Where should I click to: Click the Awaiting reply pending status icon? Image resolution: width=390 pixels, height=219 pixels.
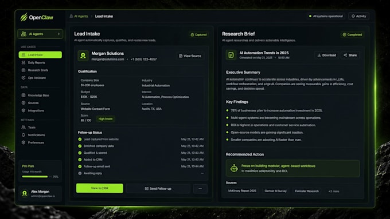[80, 173]
